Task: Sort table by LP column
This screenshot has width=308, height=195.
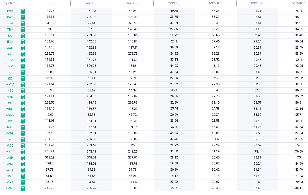Action: tap(49, 3)
